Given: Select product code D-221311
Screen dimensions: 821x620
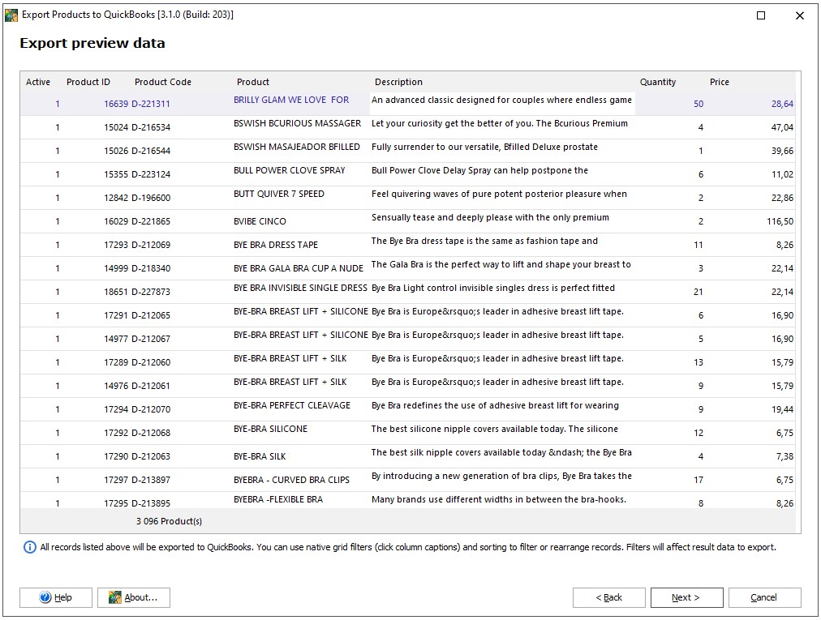Looking at the screenshot, I should (x=151, y=104).
